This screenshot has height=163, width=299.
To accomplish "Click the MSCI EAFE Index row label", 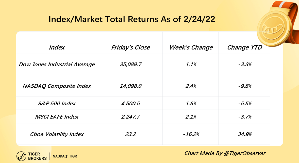I will point(57,117).
